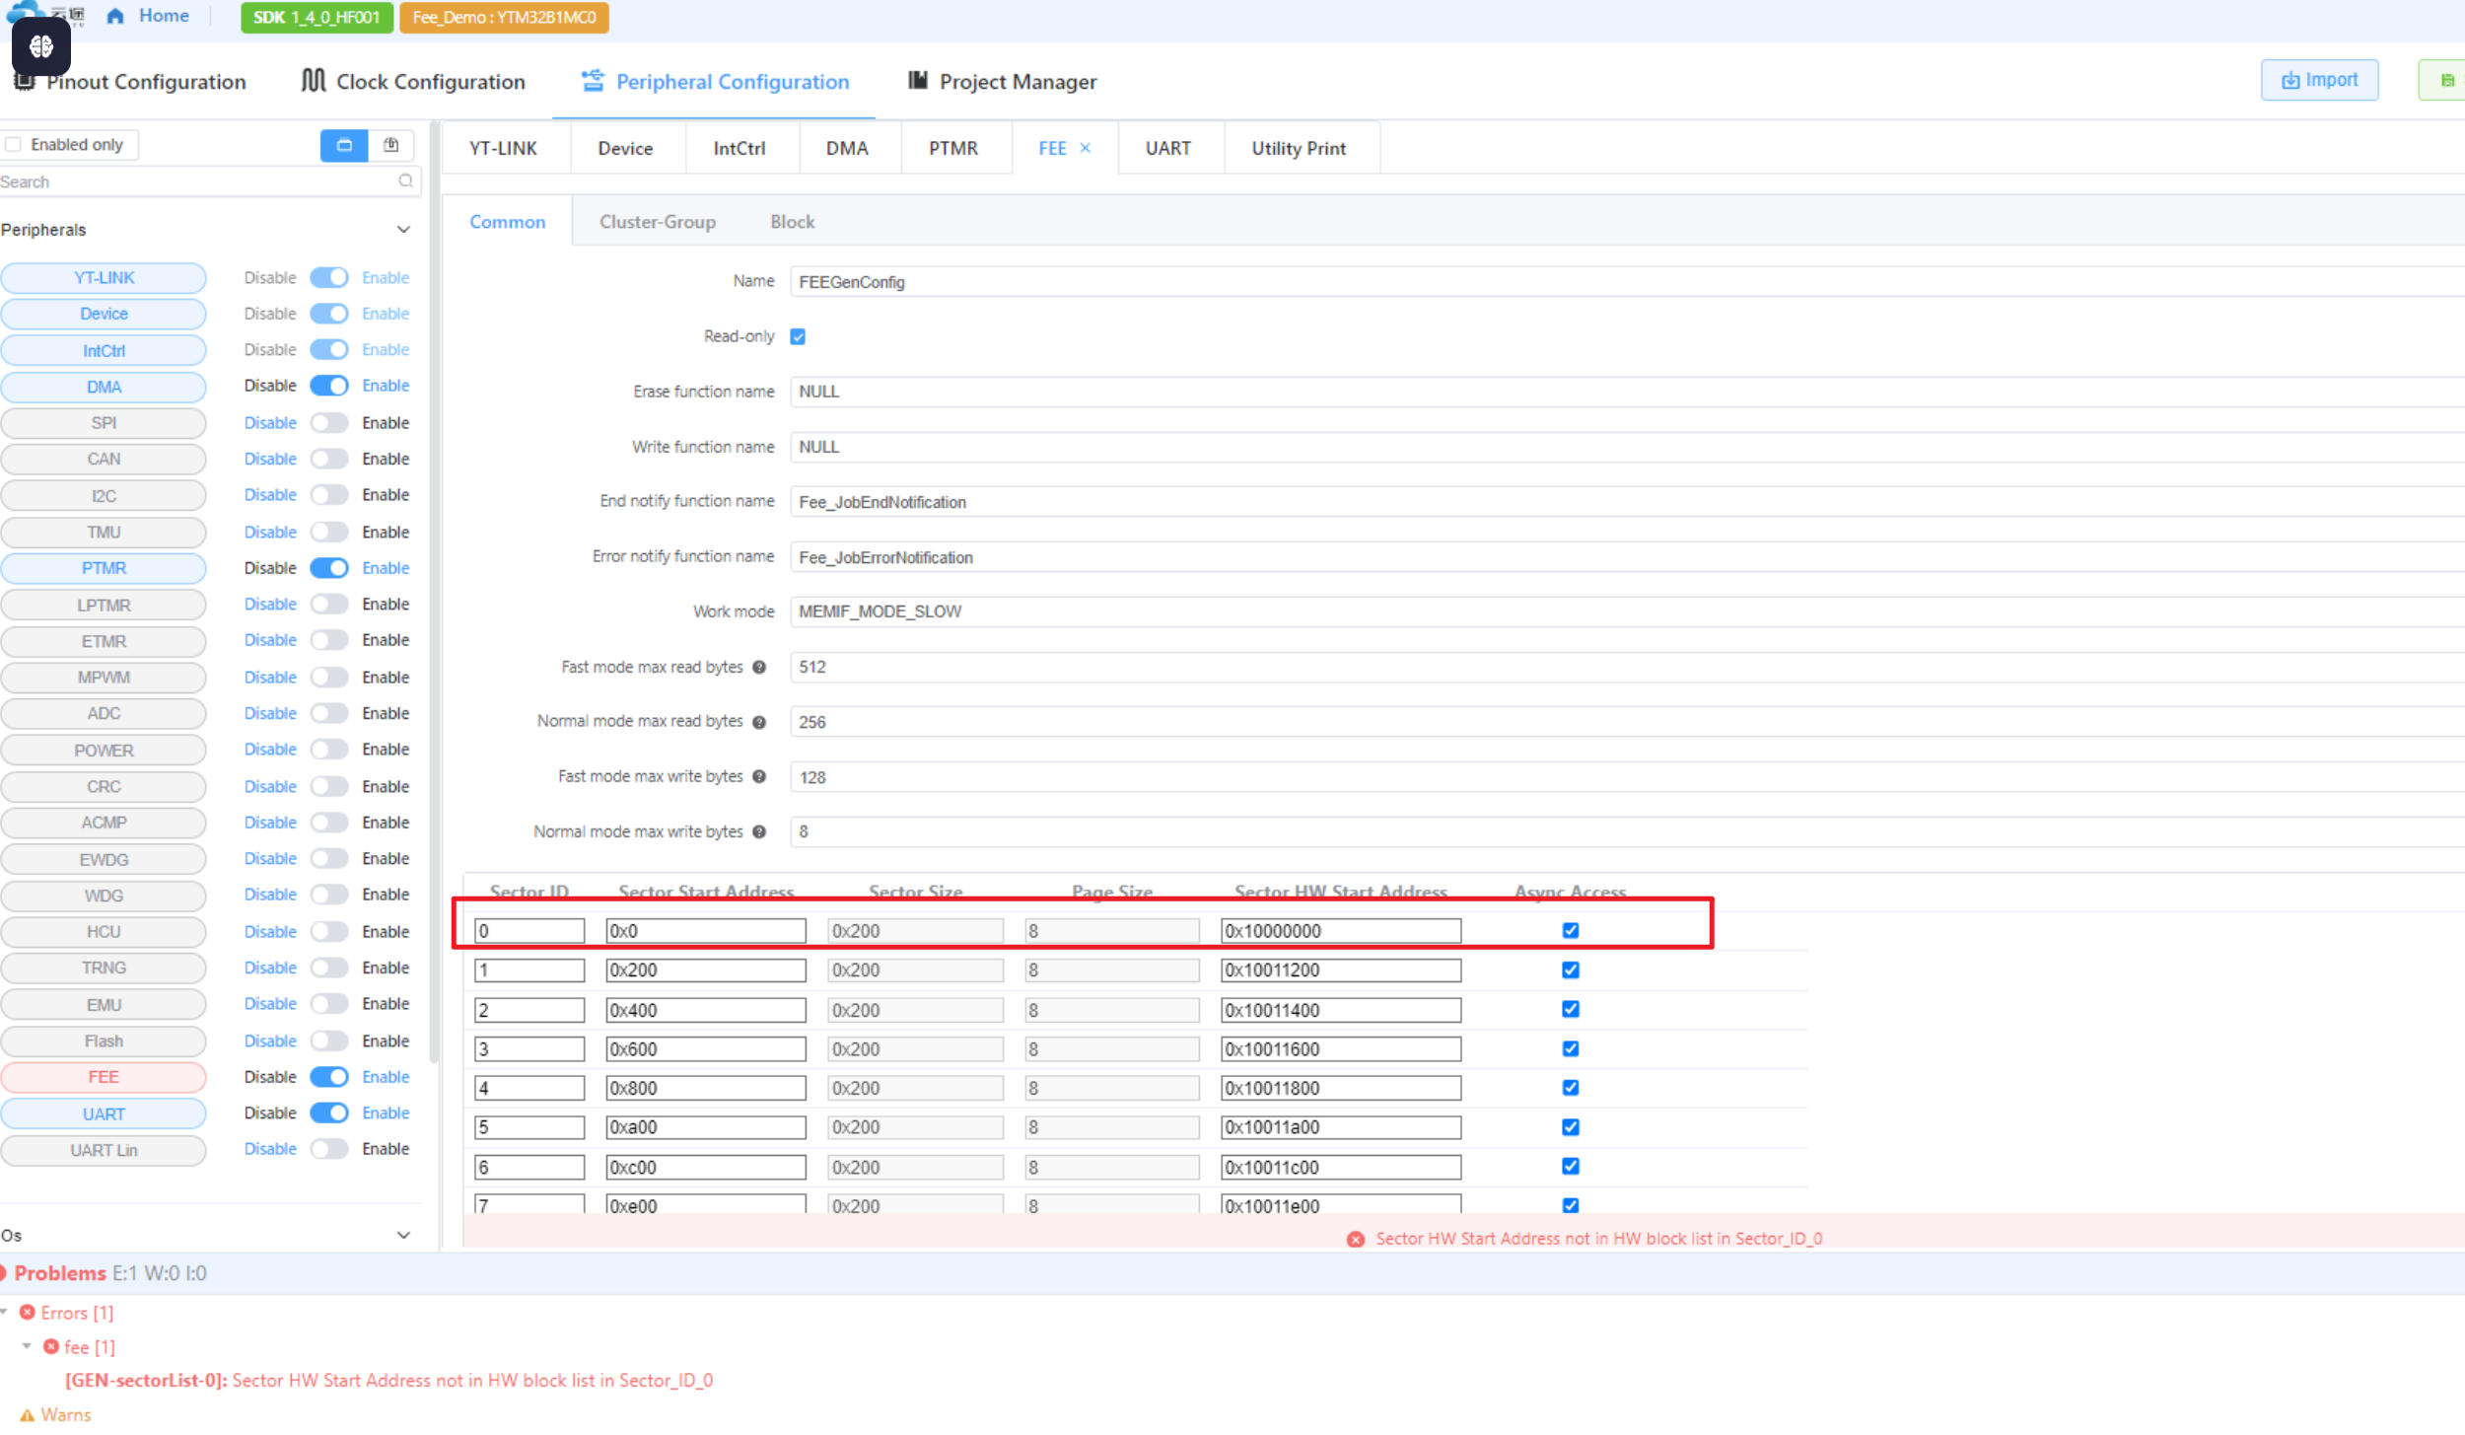Click the Home icon in top bar
The image size is (2465, 1435).
tap(115, 16)
